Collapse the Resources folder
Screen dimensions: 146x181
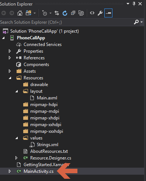10,78
